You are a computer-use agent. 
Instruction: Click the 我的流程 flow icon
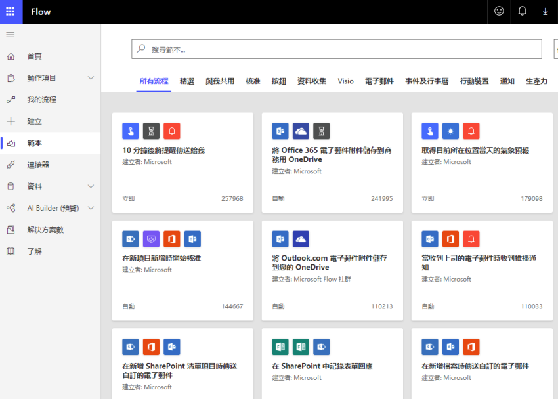pos(11,100)
